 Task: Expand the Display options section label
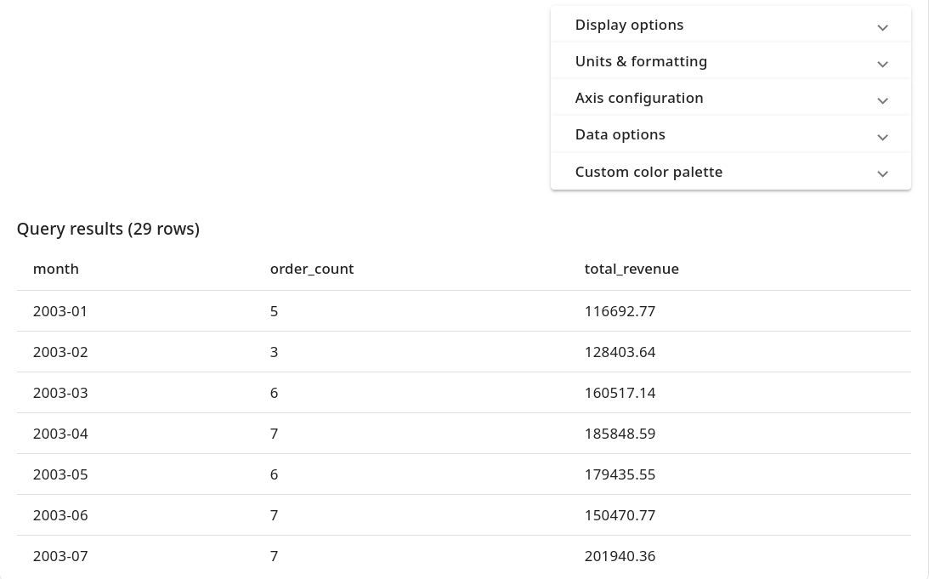[629, 25]
